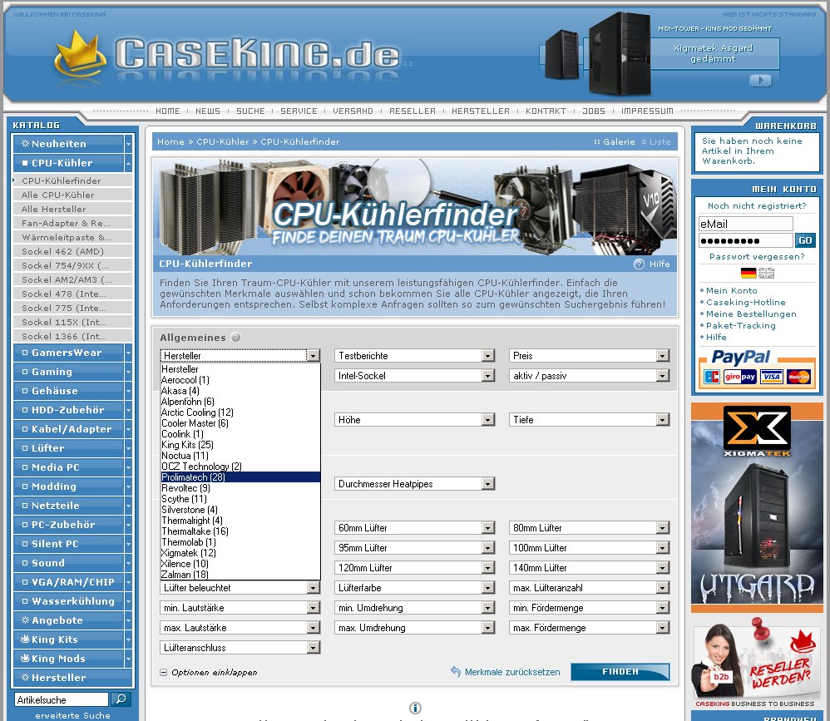Click Noch nicht registriert? link
Viewport: 830px width, 721px height.
pyautogui.click(x=757, y=206)
